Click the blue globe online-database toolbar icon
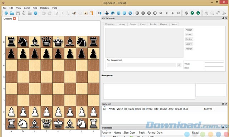229x137 pixels. 6,13
